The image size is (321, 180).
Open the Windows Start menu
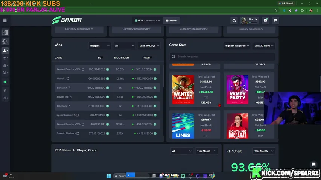click(x=109, y=176)
